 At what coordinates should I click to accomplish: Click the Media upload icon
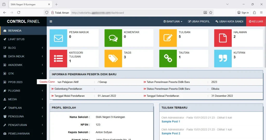click(5, 99)
